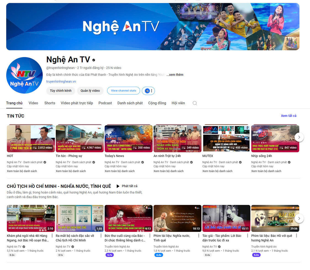The width and height of the screenshot is (310, 270).
Task: Click the Tùy chỉnh kênh button
Action: coord(61,91)
